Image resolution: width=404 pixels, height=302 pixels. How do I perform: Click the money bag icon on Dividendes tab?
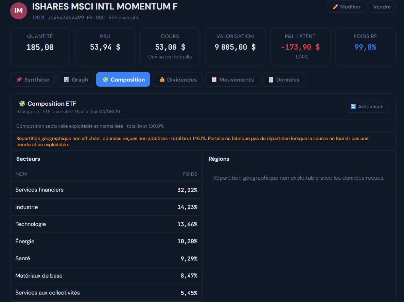(162, 79)
